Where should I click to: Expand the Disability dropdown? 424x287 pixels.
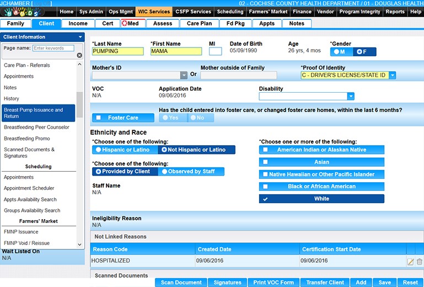click(x=351, y=96)
